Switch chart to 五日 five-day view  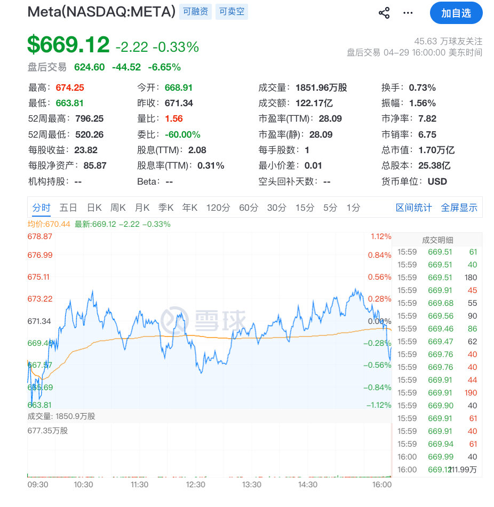coord(67,208)
